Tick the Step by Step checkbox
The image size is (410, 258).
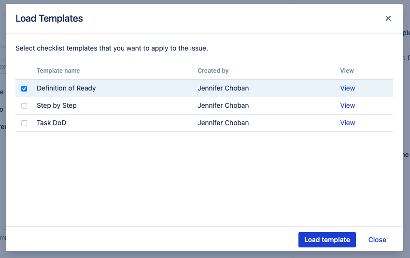[x=24, y=106]
